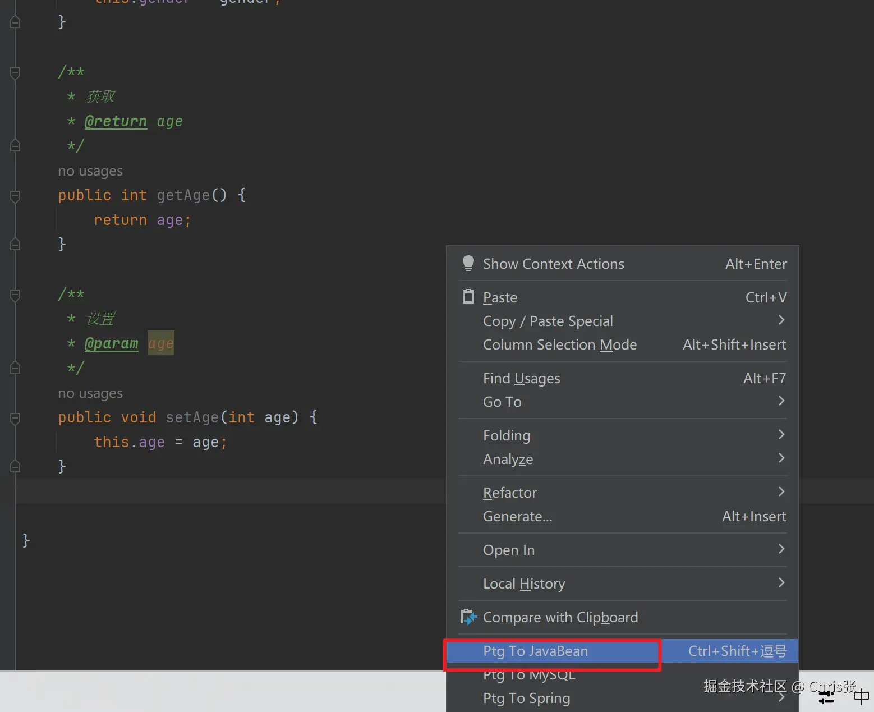The width and height of the screenshot is (874, 712).
Task: Collapse the setAge method fold marker
Action: [15, 418]
